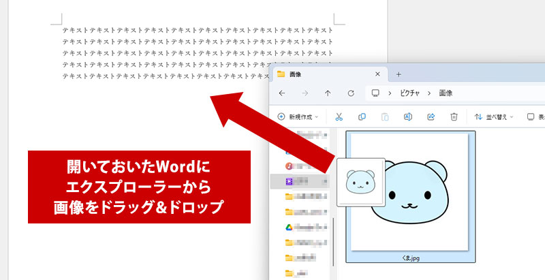This screenshot has height=280, width=545.
Task: Click the Share icon in Explorer toolbar
Action: 431,116
